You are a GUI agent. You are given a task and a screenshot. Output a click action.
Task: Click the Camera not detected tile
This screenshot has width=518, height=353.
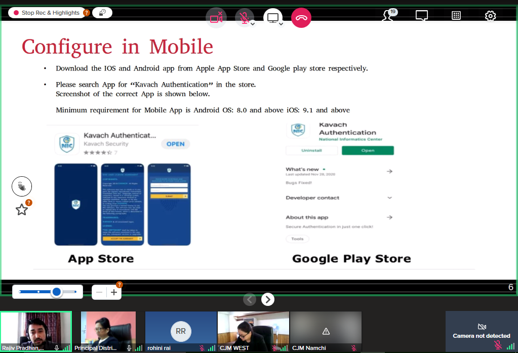tap(482, 332)
